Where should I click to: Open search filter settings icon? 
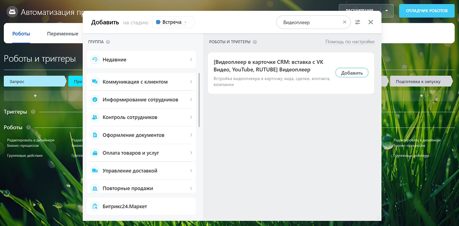pos(358,22)
